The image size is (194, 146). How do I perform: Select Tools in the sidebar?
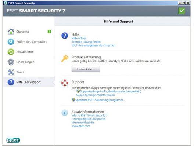[29, 72]
